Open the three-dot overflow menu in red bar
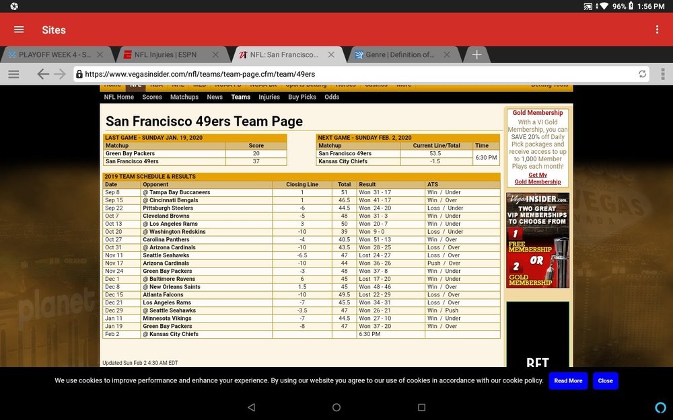The image size is (673, 420). 657,30
